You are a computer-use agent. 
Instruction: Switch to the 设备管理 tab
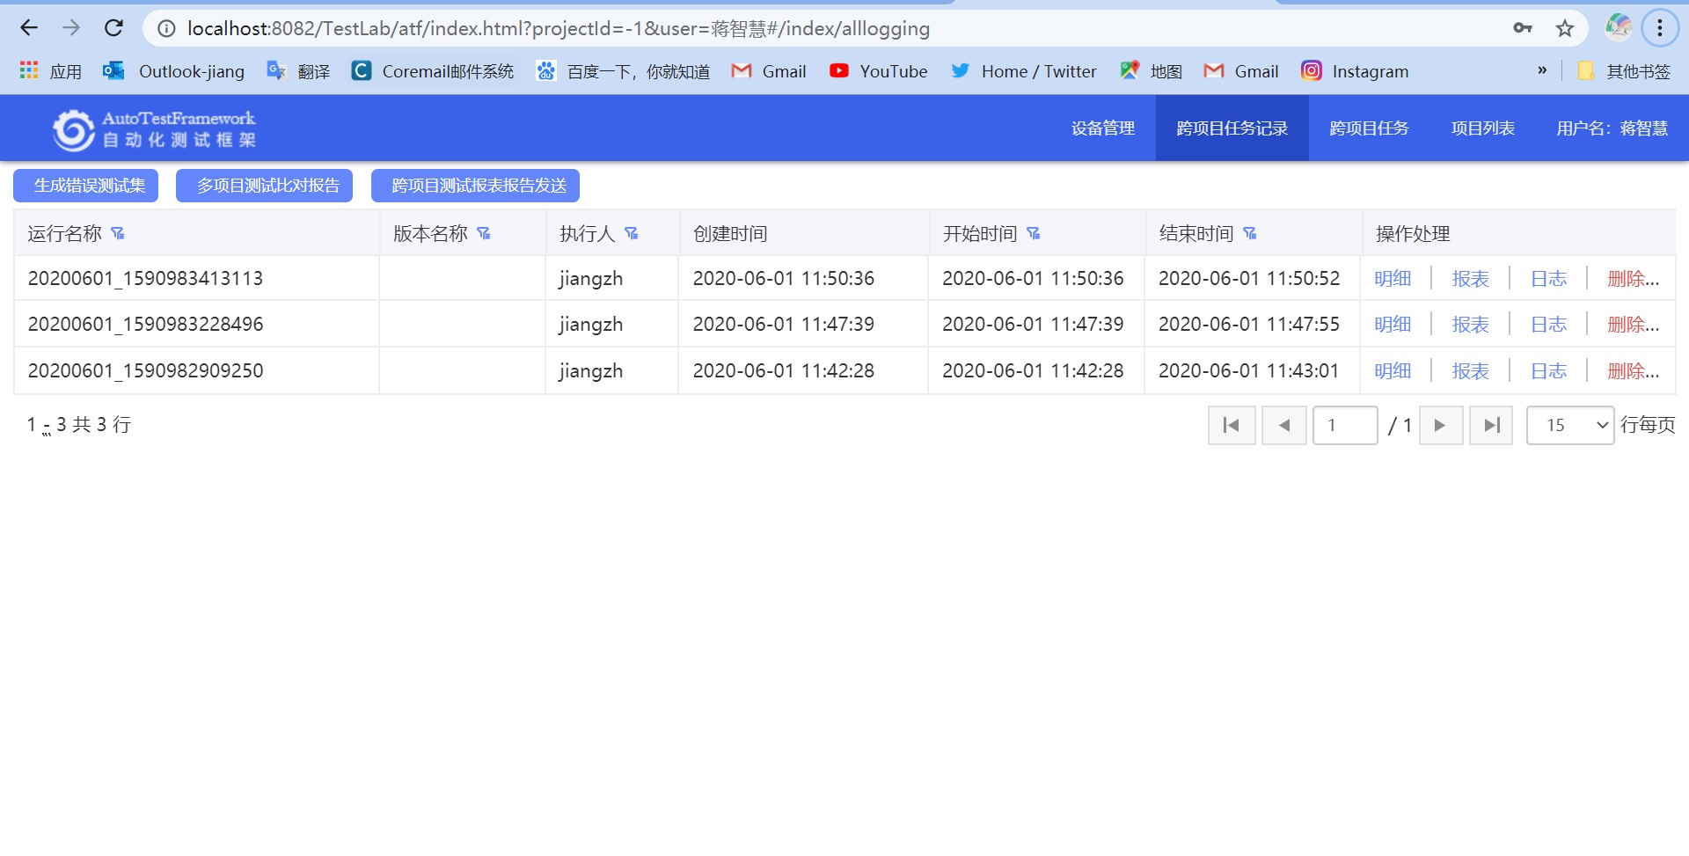pyautogui.click(x=1102, y=128)
